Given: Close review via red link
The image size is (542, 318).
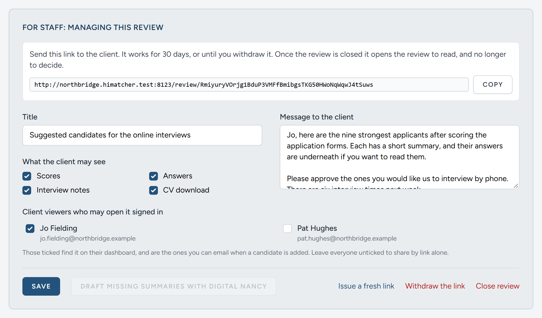Looking at the screenshot, I should 497,286.
